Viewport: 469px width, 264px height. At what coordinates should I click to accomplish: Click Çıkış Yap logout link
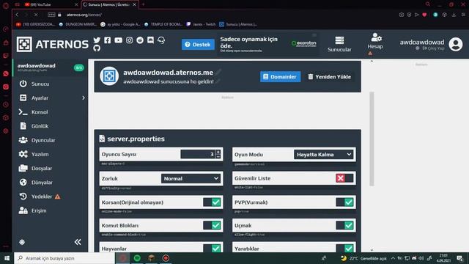[433, 48]
